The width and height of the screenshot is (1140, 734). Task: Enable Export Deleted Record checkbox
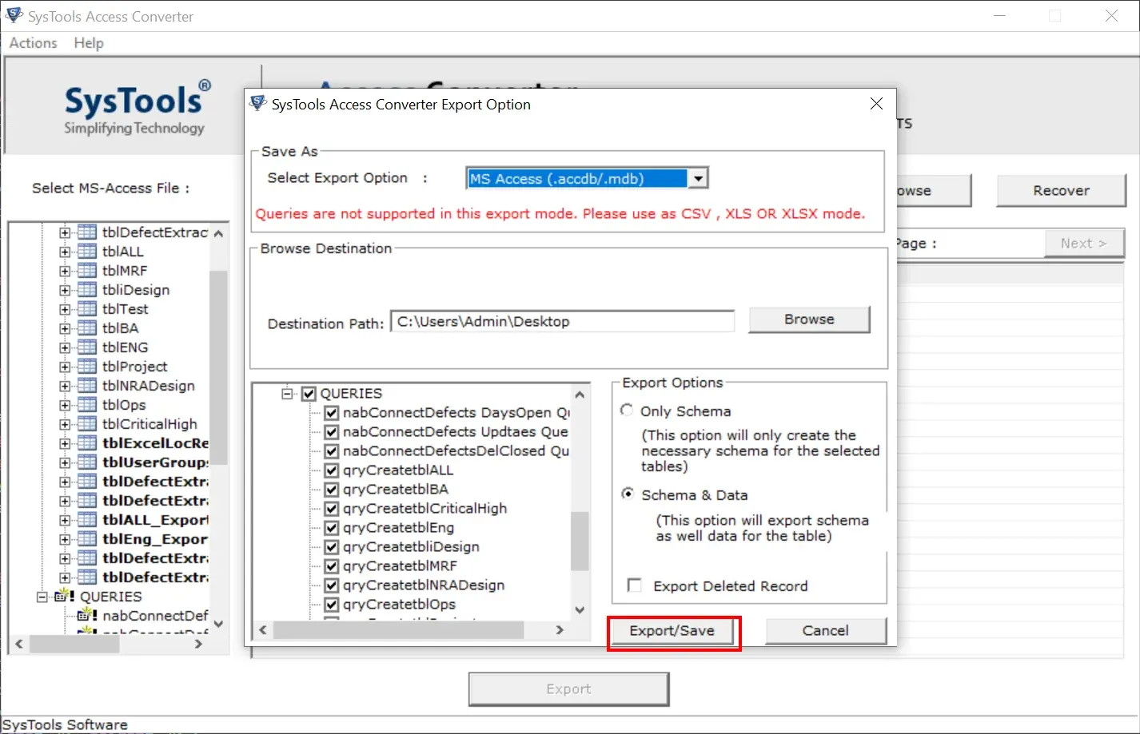pyautogui.click(x=635, y=585)
